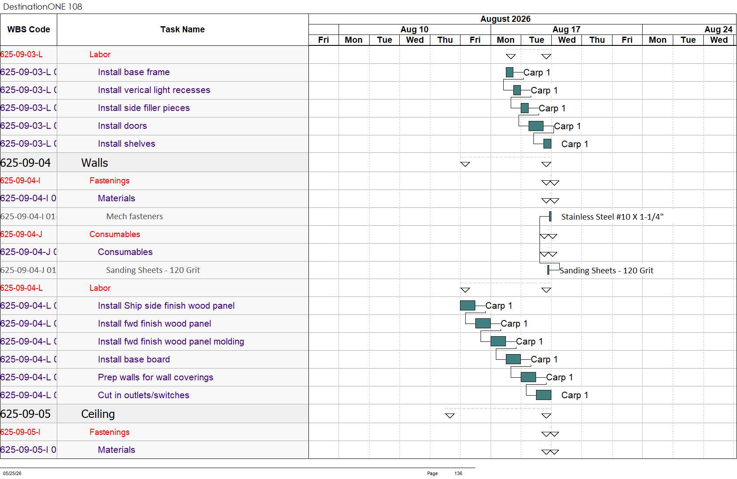737x479 pixels.
Task: Select the Consumables task under 625-09-04-J
Action: click(125, 252)
